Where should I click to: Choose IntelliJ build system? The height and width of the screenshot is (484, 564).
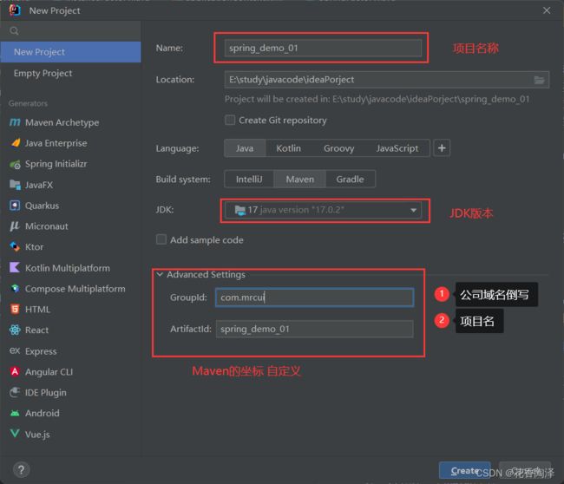tap(249, 179)
